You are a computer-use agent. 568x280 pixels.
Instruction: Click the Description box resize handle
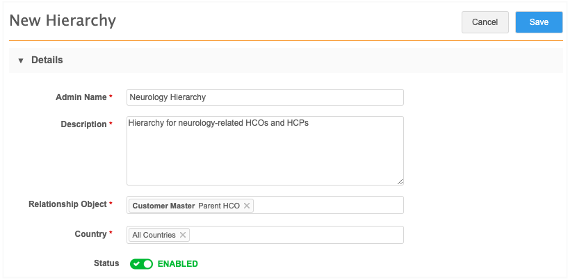pos(400,181)
